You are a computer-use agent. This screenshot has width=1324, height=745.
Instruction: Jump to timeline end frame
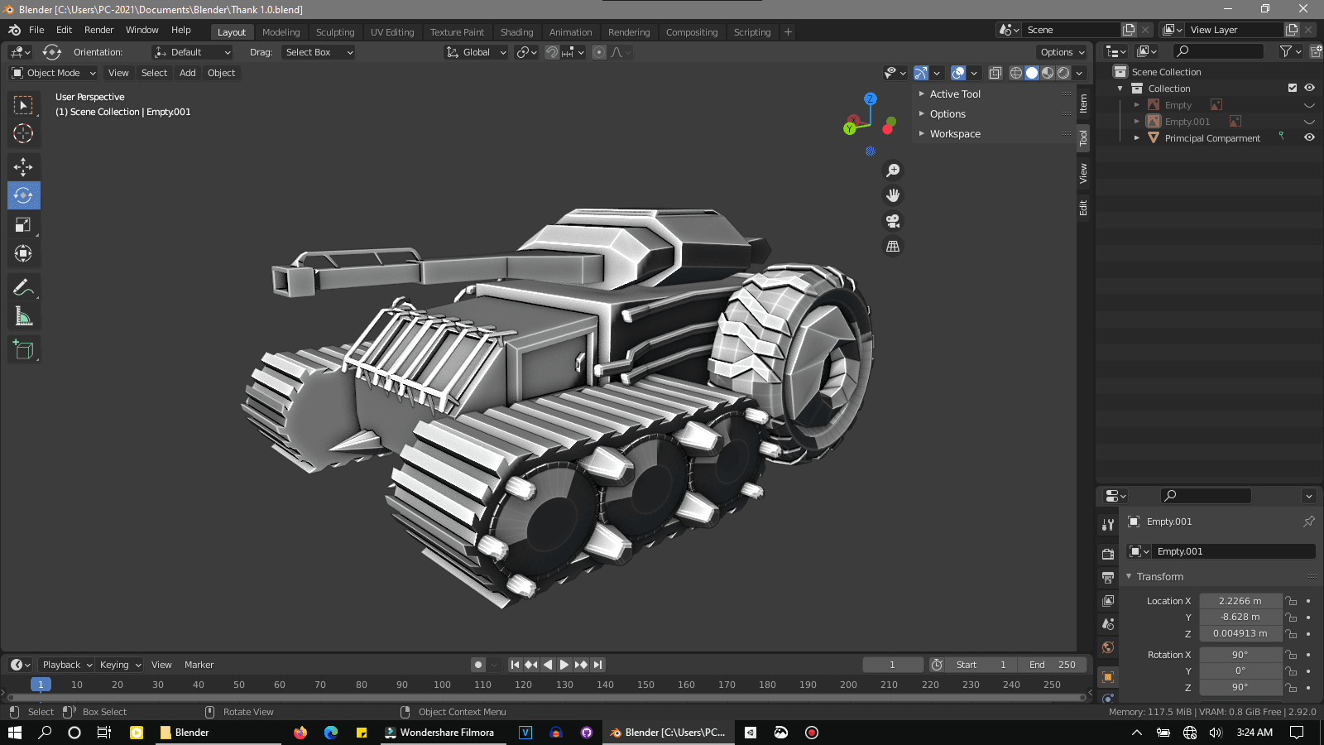tap(597, 665)
